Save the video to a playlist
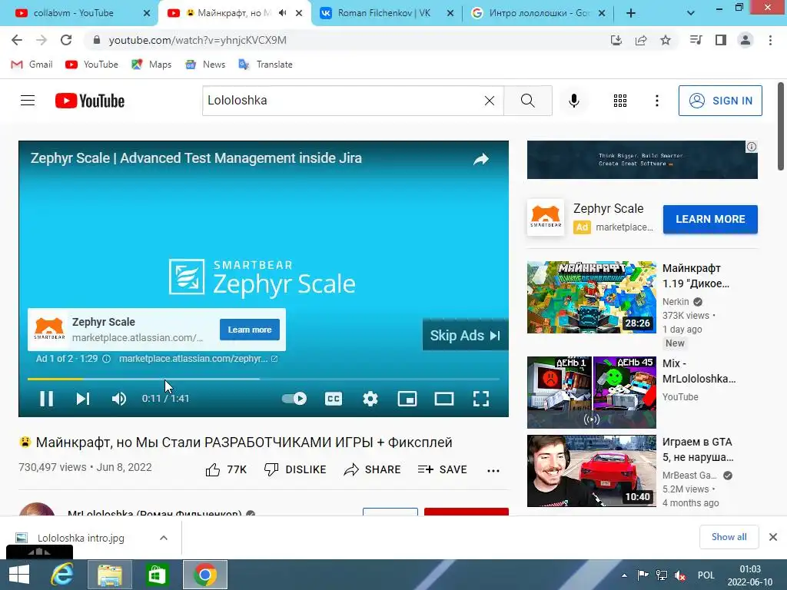Viewport: 787px width, 590px height. click(x=442, y=469)
